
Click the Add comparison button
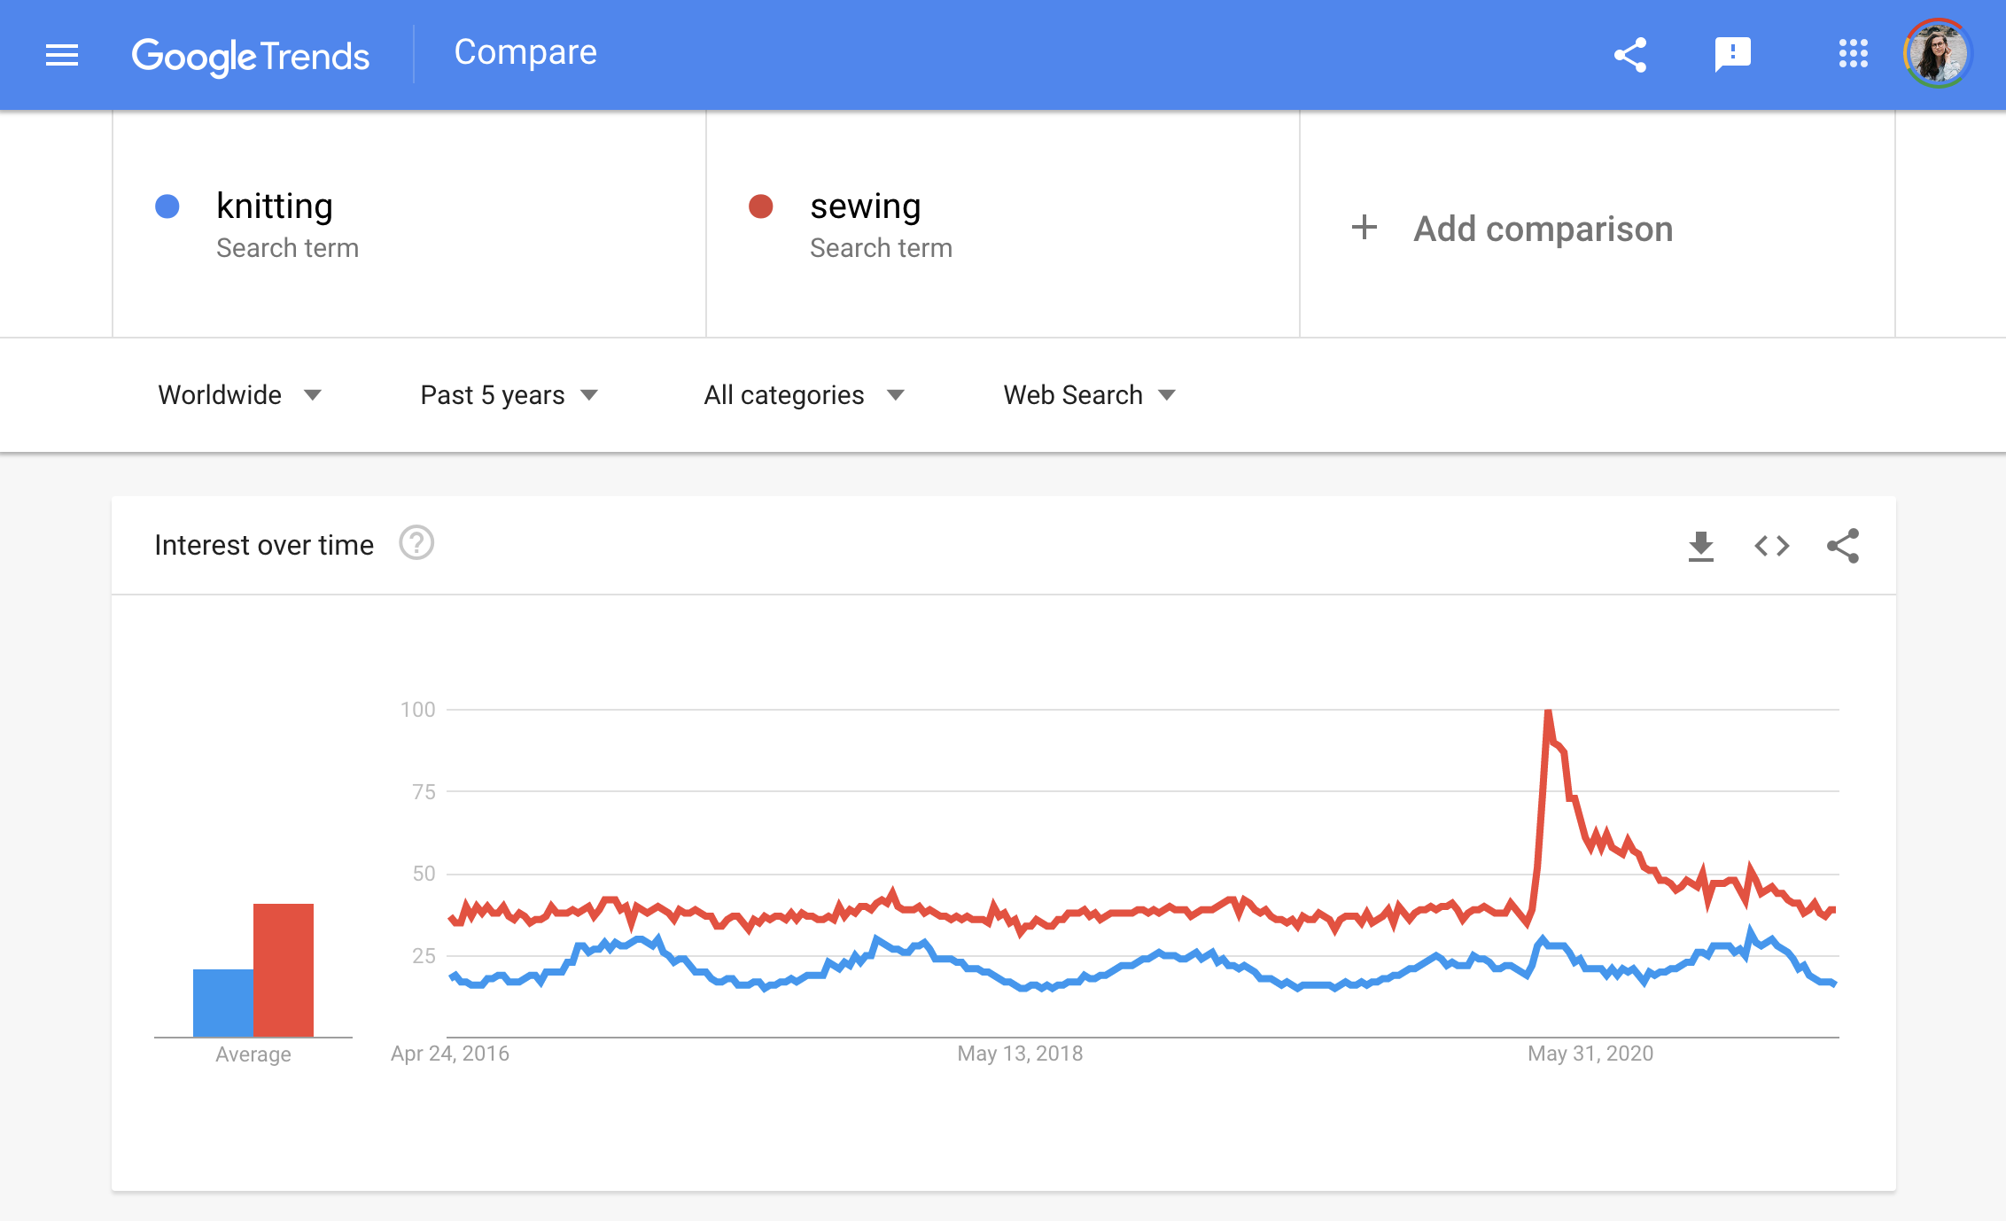1543,229
